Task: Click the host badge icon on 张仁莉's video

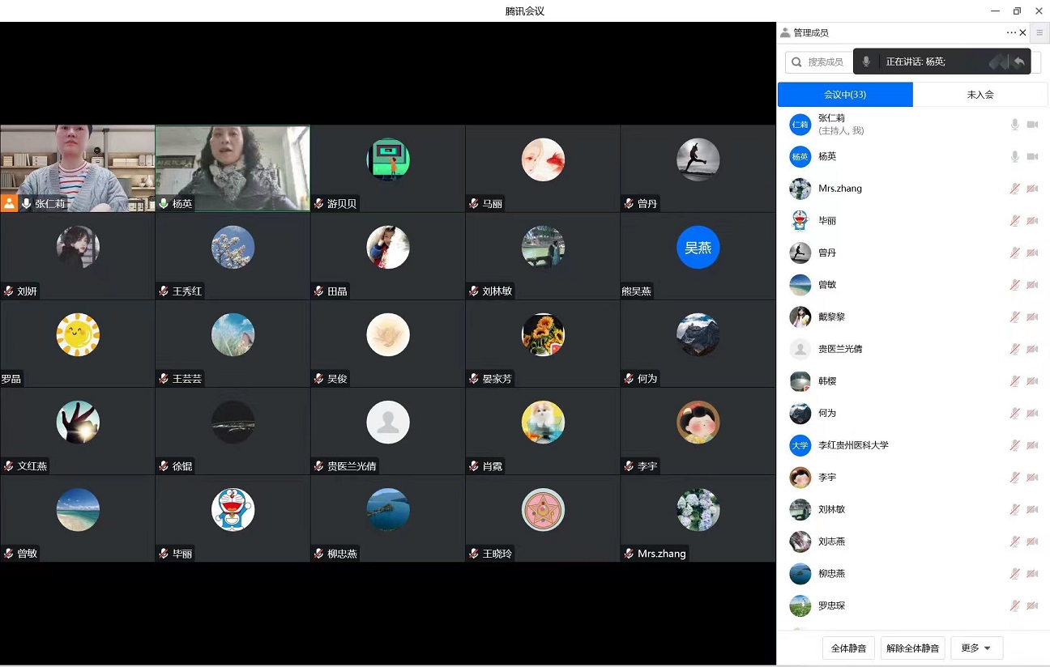Action: click(x=9, y=203)
